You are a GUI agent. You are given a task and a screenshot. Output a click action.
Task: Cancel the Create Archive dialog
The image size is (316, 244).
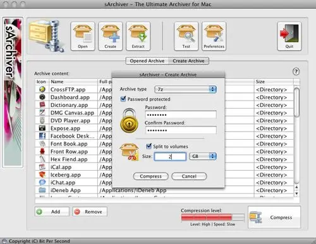[x=189, y=176]
